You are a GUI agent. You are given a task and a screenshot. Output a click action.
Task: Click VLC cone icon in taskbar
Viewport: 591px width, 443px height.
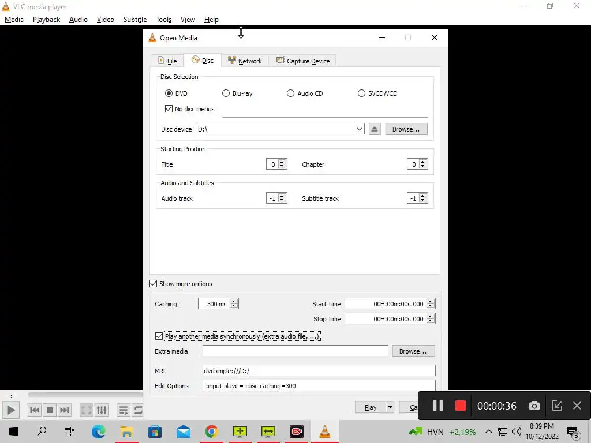(324, 431)
